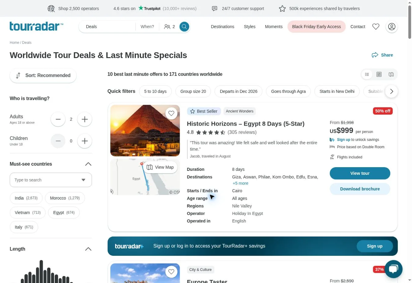Increase Adults count with plus
412x283 pixels.
[85, 119]
